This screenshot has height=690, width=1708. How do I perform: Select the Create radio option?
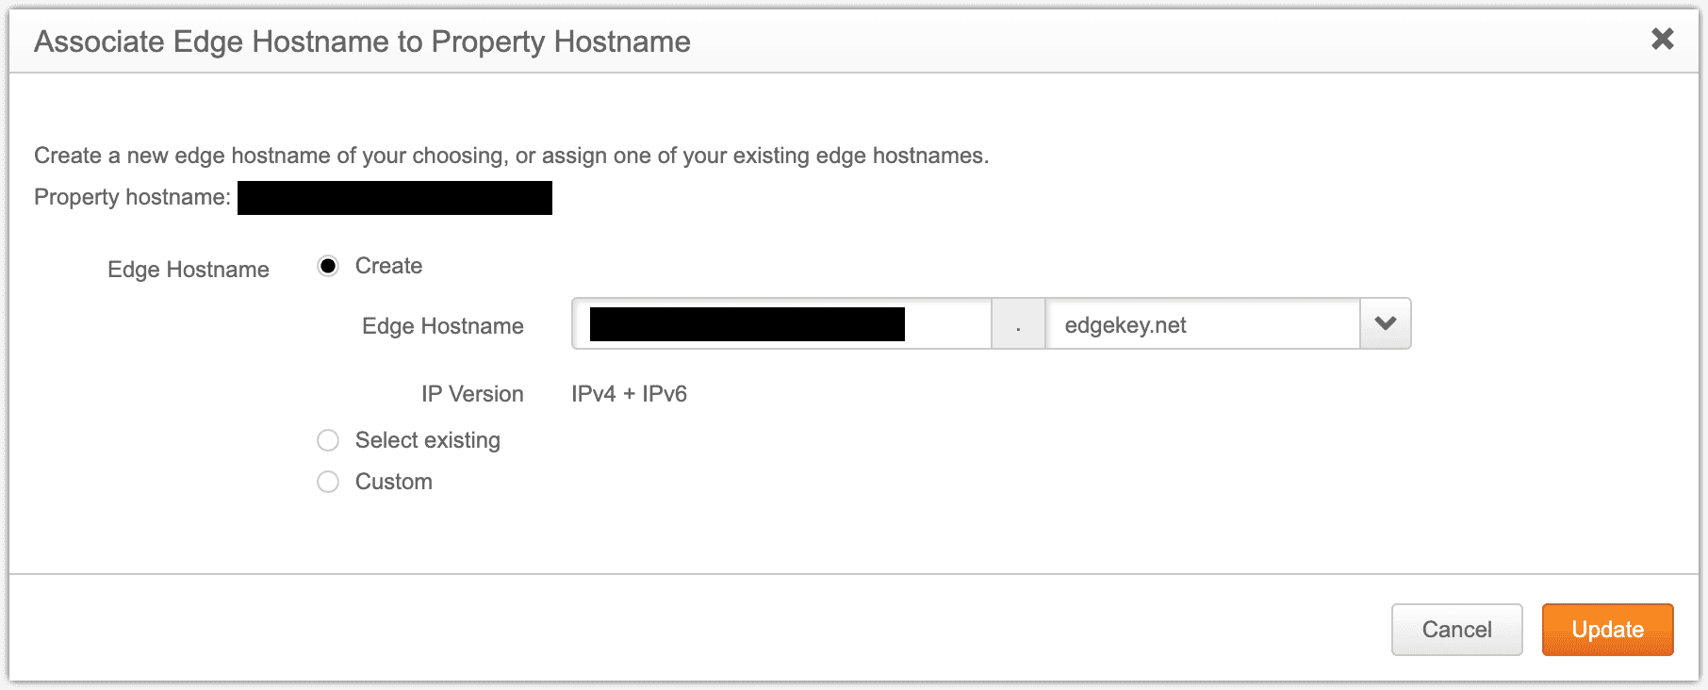tap(327, 265)
